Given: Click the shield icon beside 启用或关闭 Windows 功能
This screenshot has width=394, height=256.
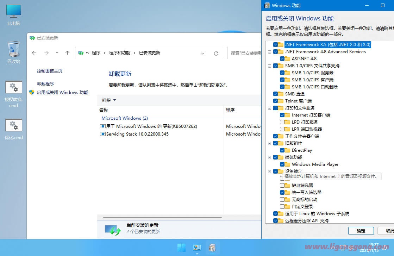Looking at the screenshot, I should 32,92.
